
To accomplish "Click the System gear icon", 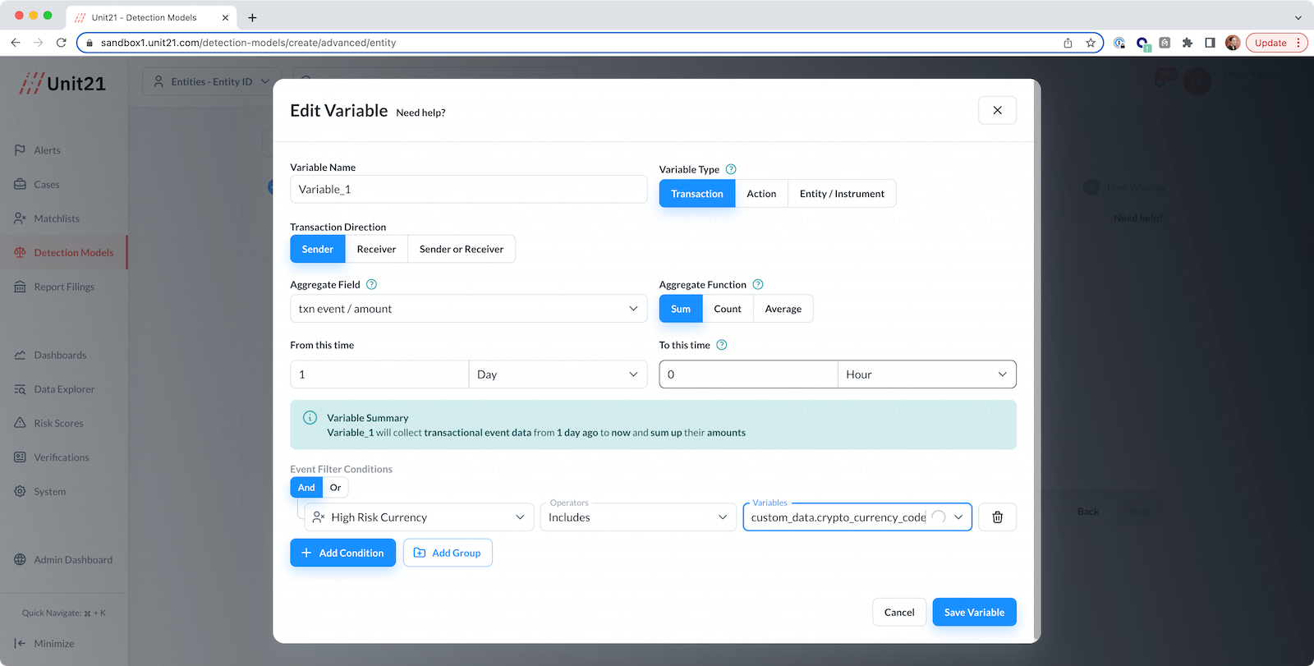I will (20, 491).
